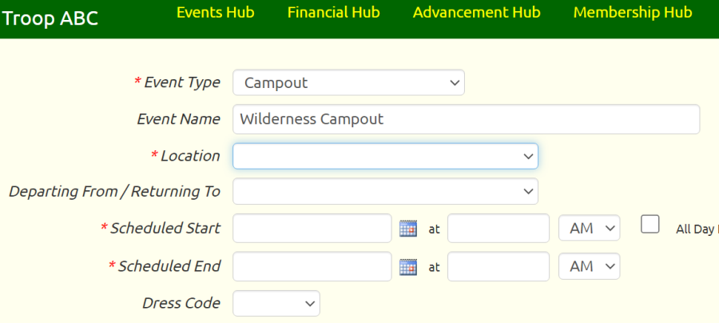The image size is (719, 323).
Task: Click the Scheduled End date field
Action: pos(312,266)
